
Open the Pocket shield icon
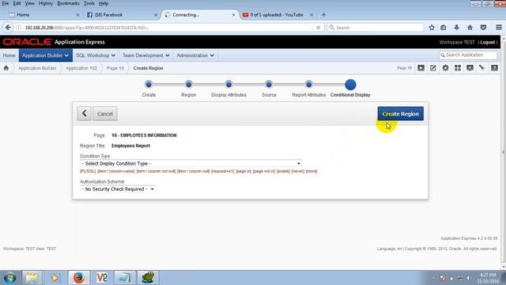[x=483, y=28]
